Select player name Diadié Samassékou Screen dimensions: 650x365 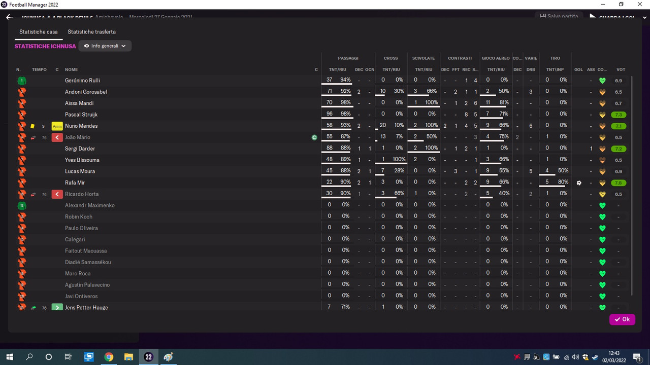point(88,263)
